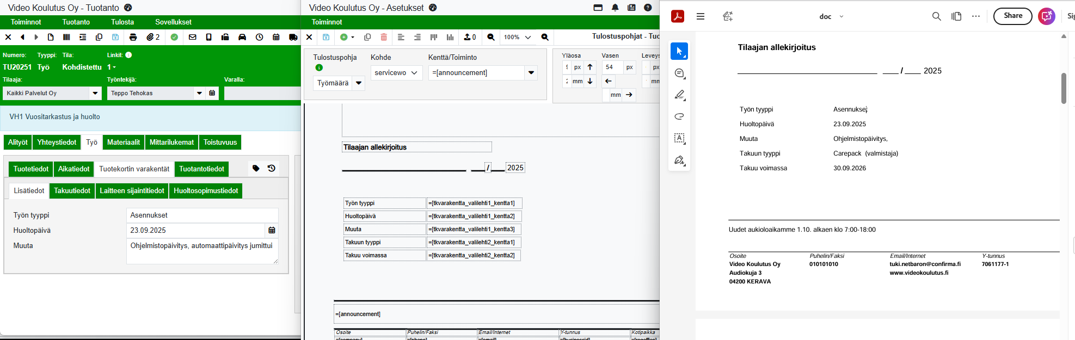This screenshot has width=1075, height=340.
Task: Open the Tulosta menu
Action: coord(122,22)
